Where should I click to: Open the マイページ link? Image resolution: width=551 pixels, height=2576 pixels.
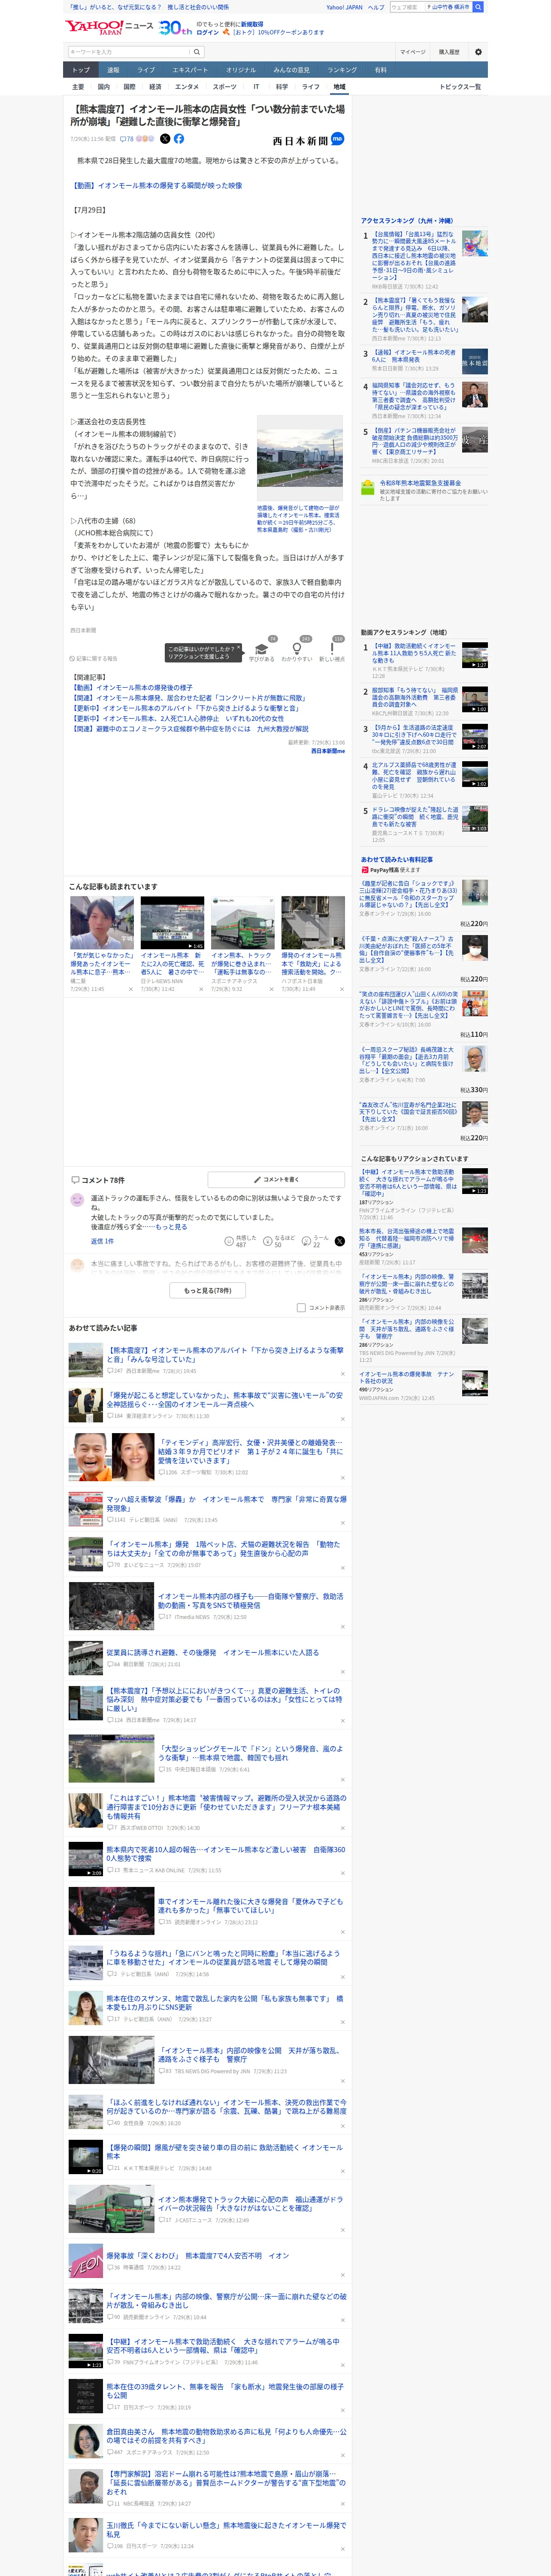pyautogui.click(x=412, y=52)
